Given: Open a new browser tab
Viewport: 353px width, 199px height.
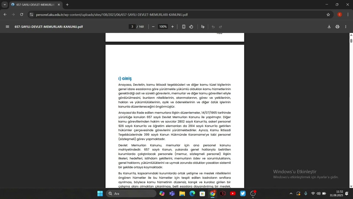Looking at the screenshot, I should pyautogui.click(x=67, y=5).
